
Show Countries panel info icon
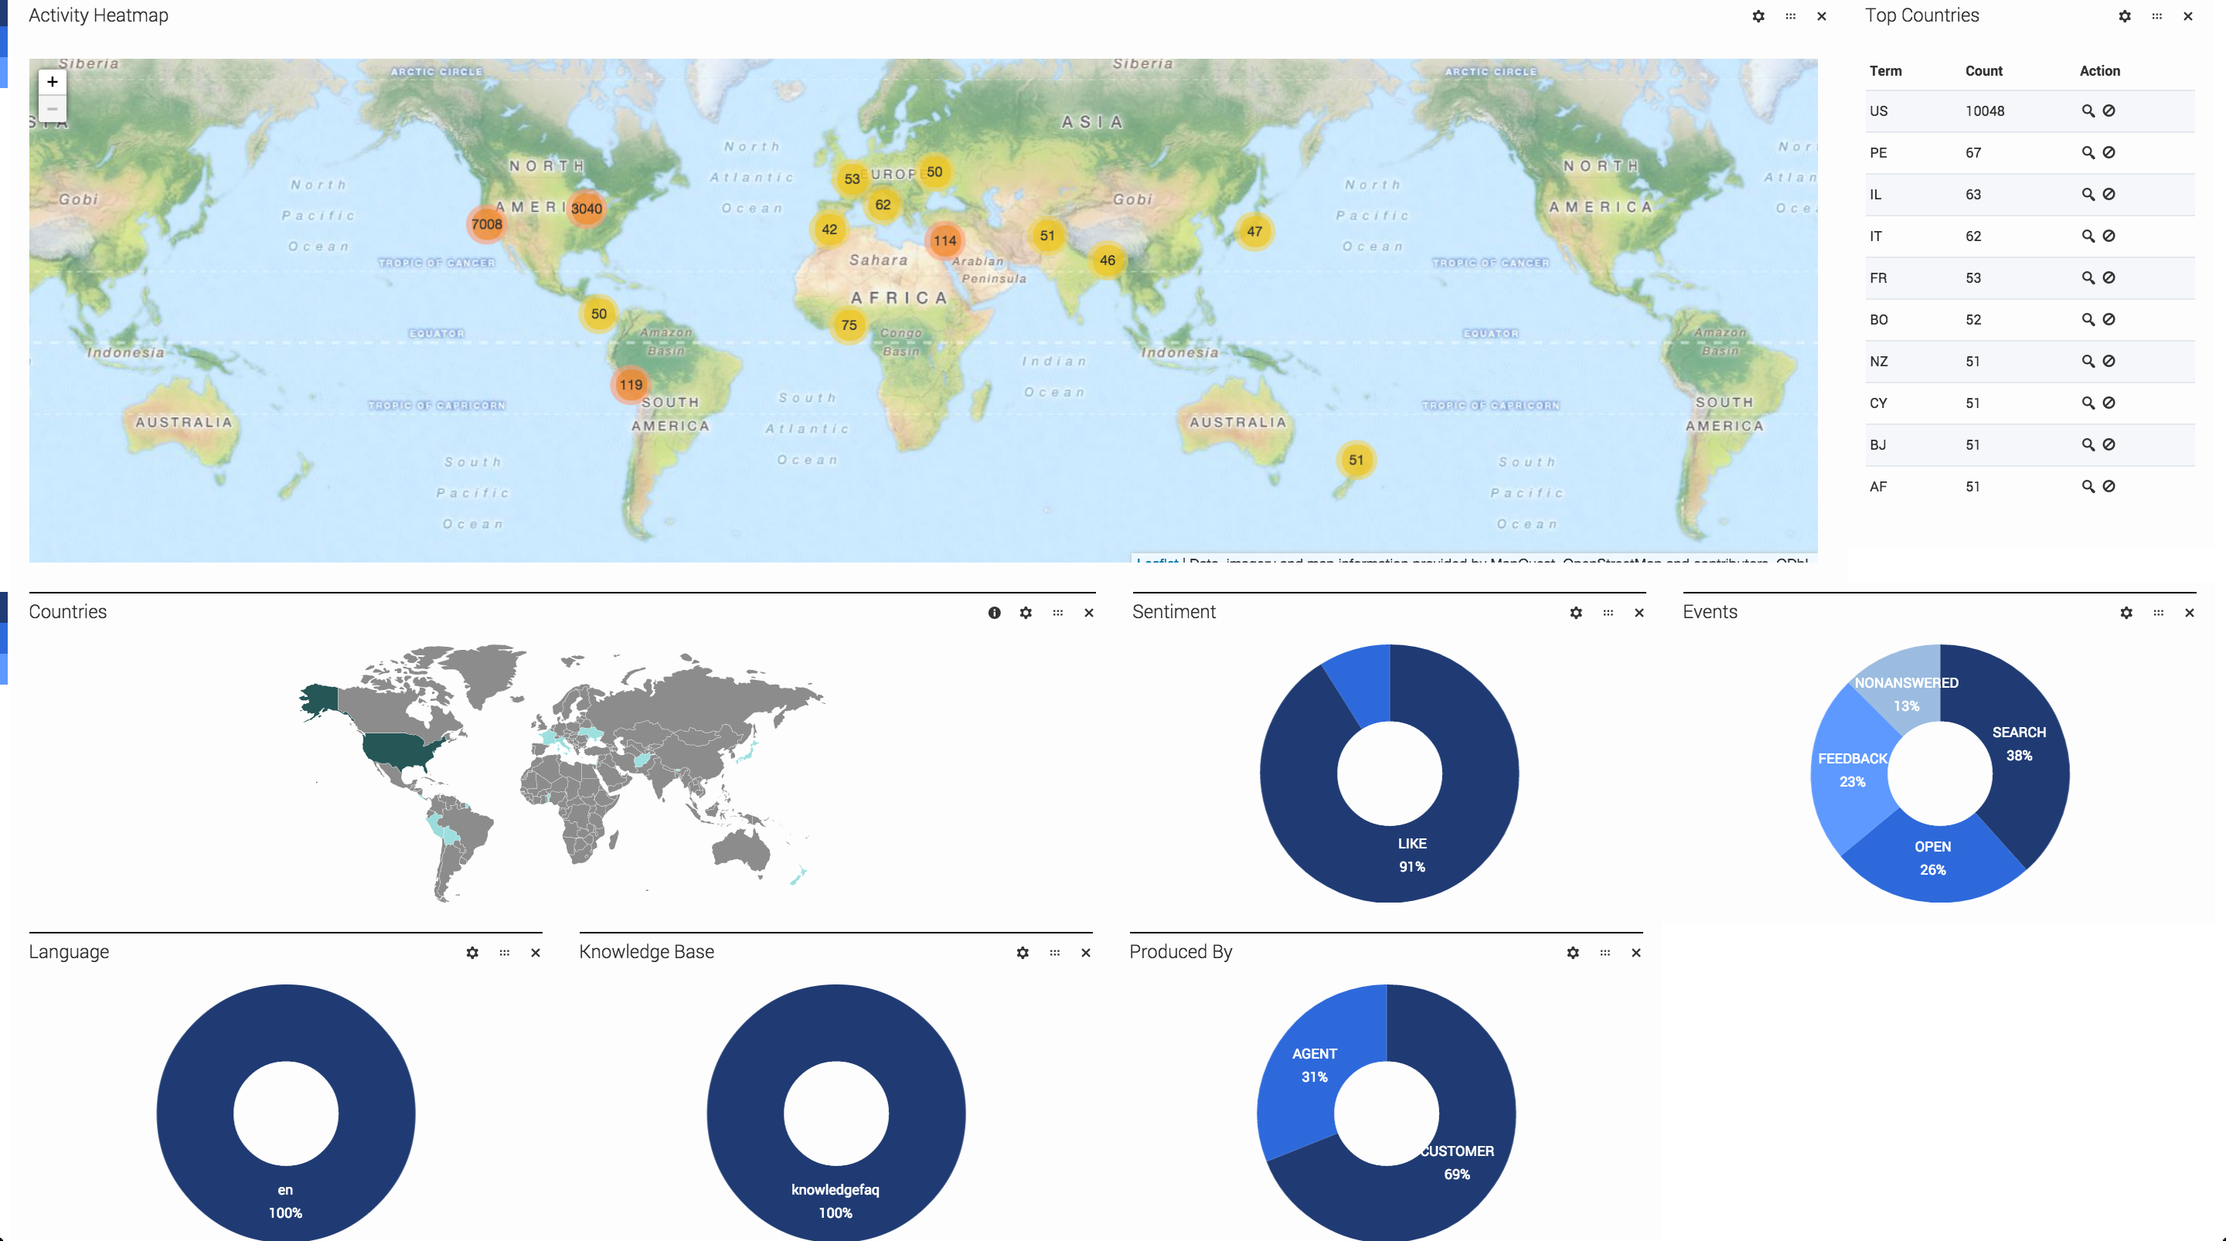995,613
